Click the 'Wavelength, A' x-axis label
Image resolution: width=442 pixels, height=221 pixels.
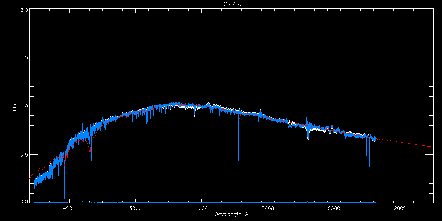(x=231, y=214)
